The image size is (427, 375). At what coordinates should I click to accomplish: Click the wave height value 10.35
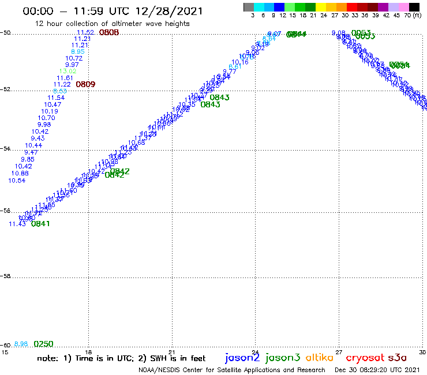[187, 104]
